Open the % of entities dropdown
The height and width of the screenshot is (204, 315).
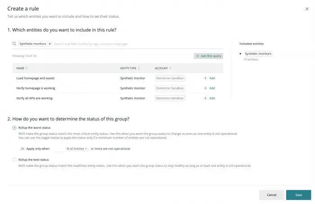pos(76,148)
